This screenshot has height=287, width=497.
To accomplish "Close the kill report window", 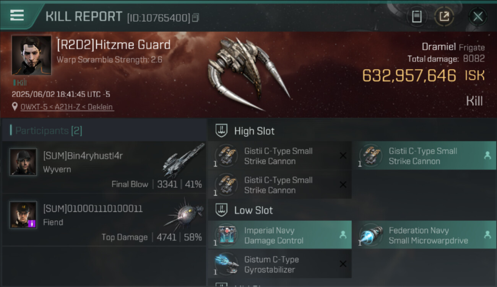I will (478, 16).
